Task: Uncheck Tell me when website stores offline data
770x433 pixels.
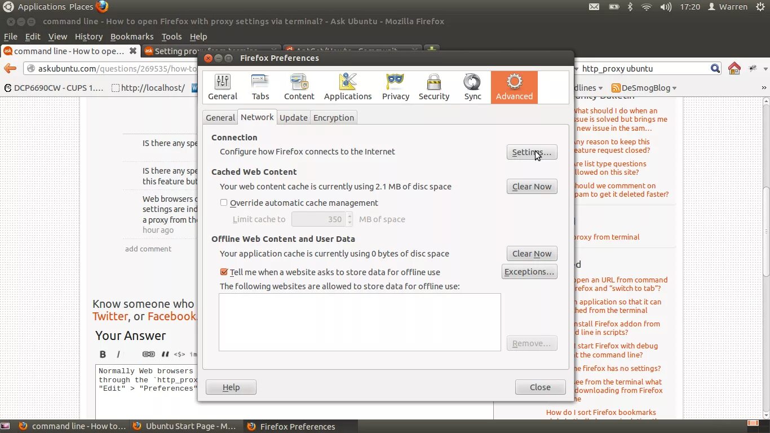Action: (224, 272)
